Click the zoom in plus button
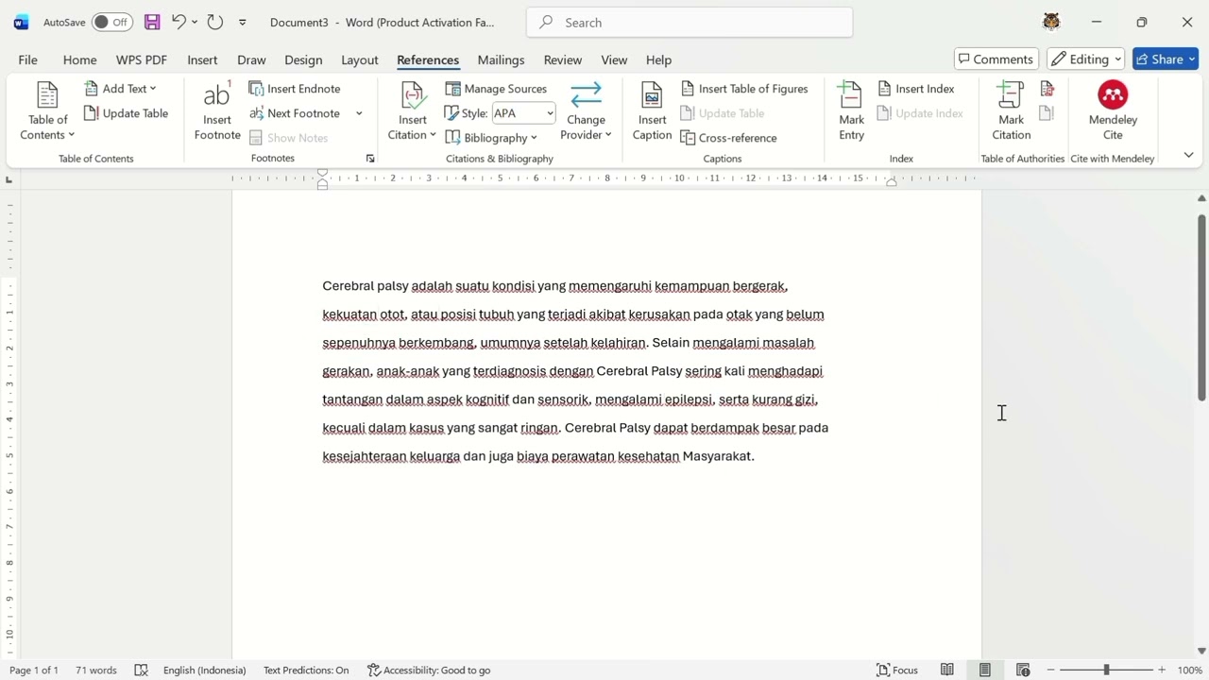The width and height of the screenshot is (1209, 680). pos(1162,670)
